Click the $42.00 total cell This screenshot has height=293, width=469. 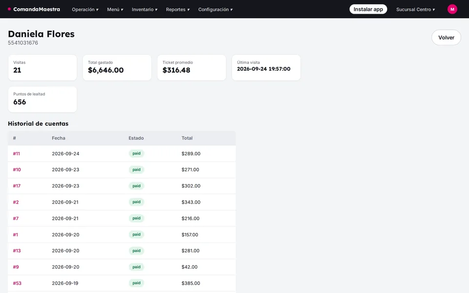pyautogui.click(x=190, y=267)
